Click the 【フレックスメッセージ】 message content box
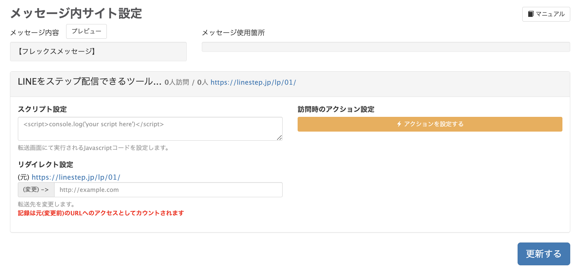The height and width of the screenshot is (275, 579). tap(98, 52)
